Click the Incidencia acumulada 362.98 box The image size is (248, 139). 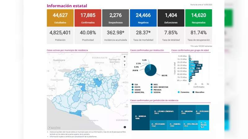(116, 36)
